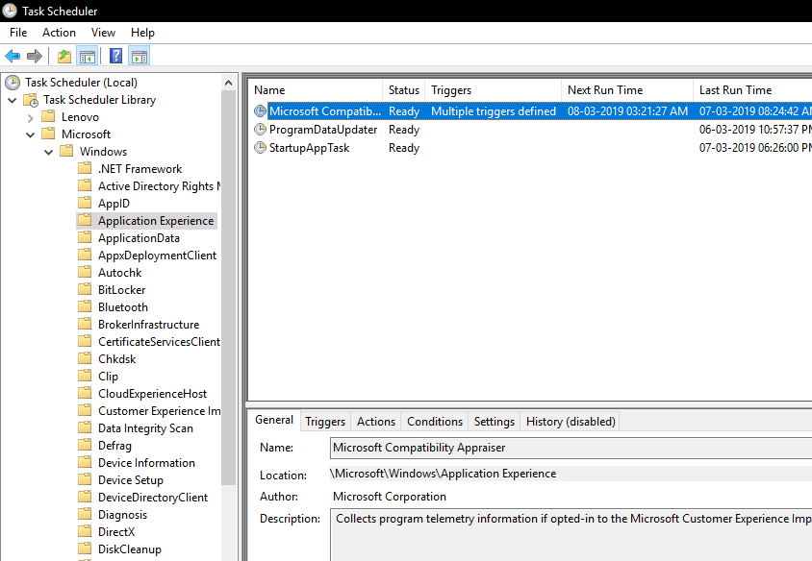Click the Task Scheduler Library folder icon

coord(31,100)
